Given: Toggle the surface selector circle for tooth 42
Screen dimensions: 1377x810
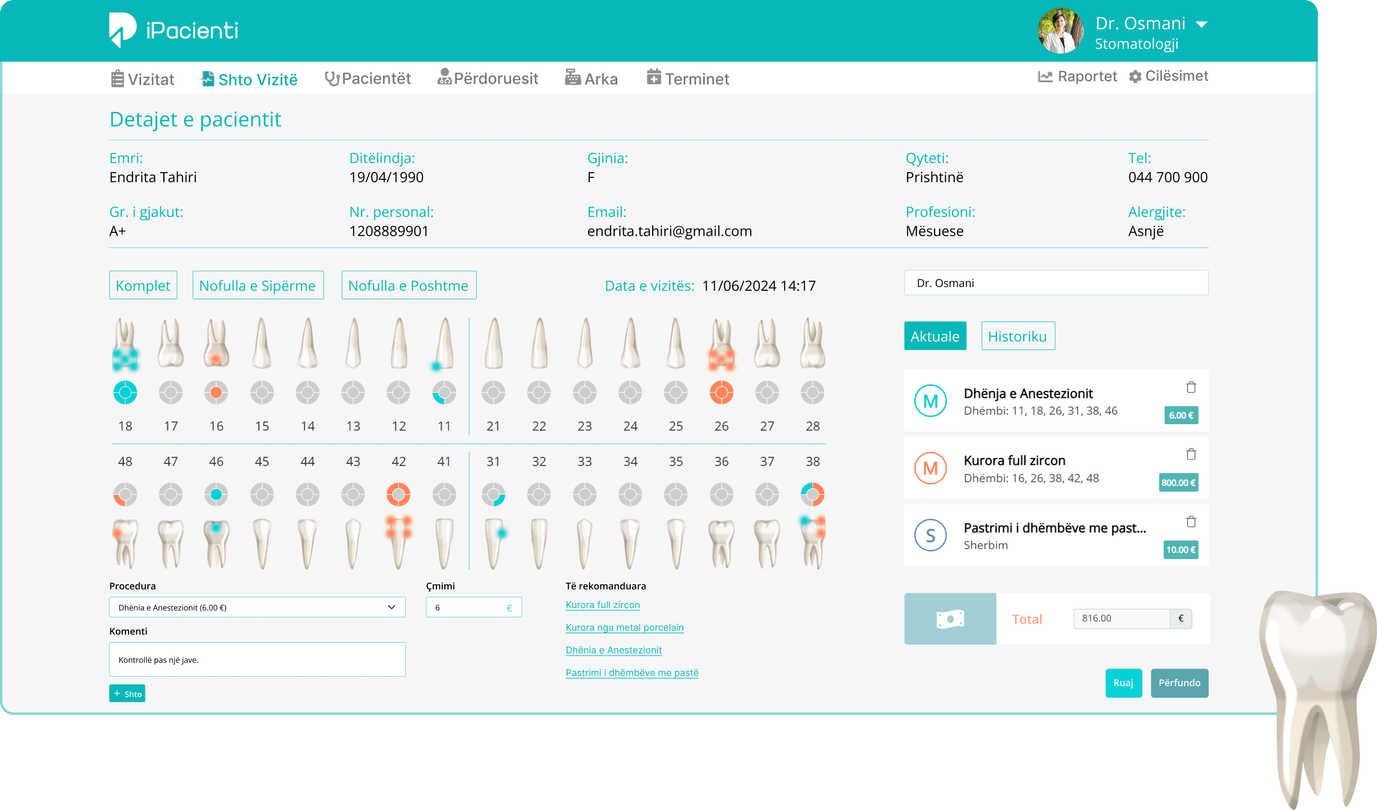Looking at the screenshot, I should coord(398,494).
